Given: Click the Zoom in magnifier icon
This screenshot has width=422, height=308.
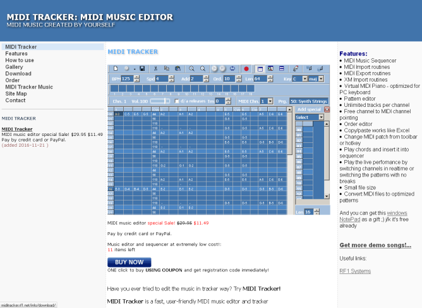Looking at the screenshot, I should point(191,69).
